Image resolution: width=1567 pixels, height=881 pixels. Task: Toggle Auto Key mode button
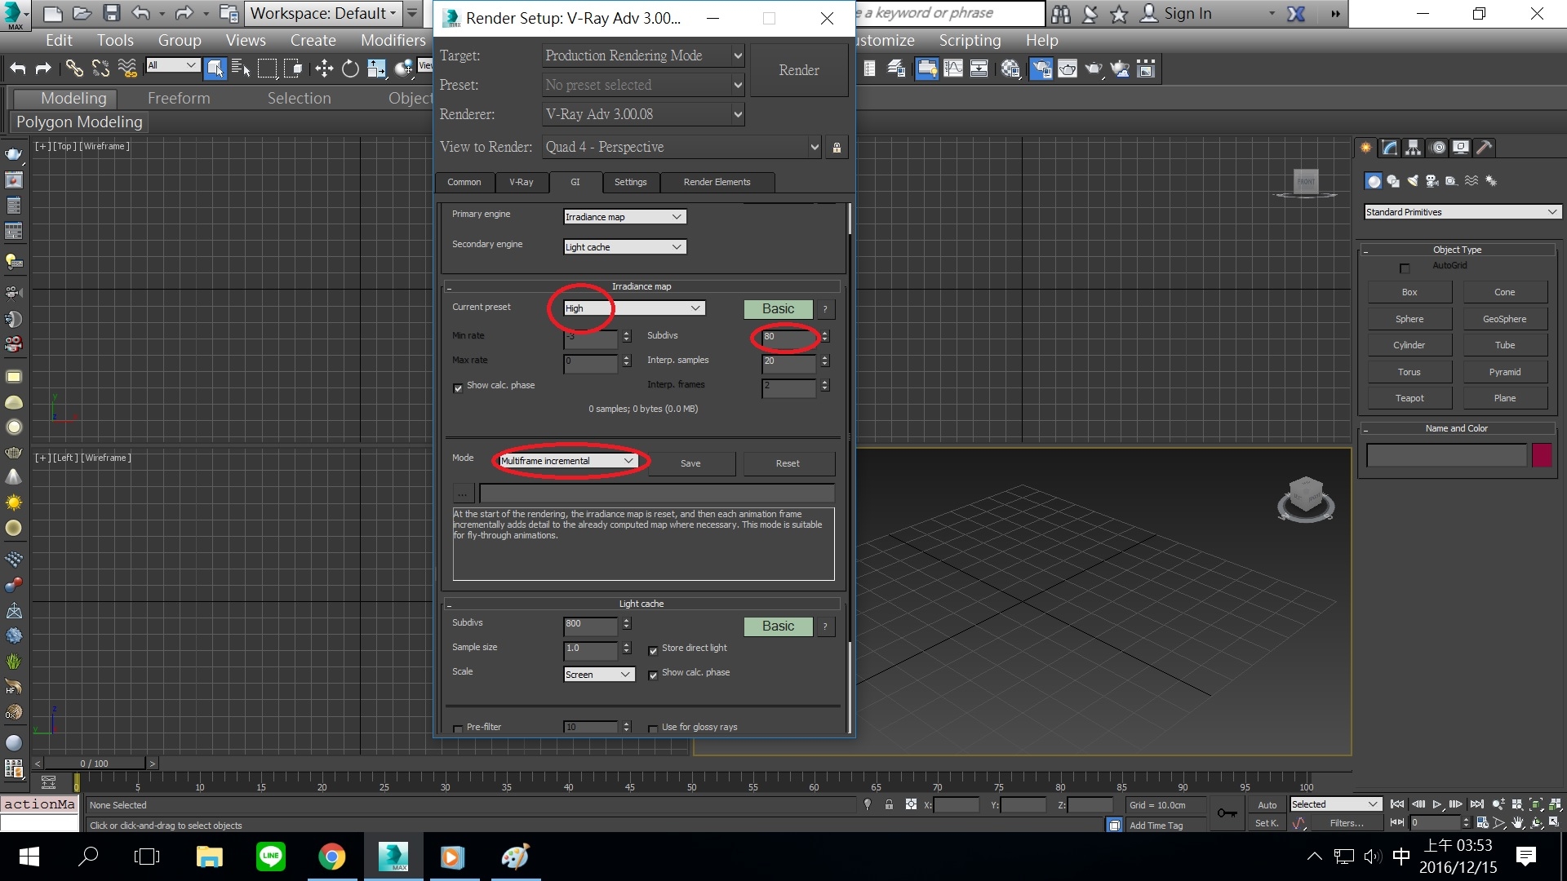pyautogui.click(x=1267, y=805)
